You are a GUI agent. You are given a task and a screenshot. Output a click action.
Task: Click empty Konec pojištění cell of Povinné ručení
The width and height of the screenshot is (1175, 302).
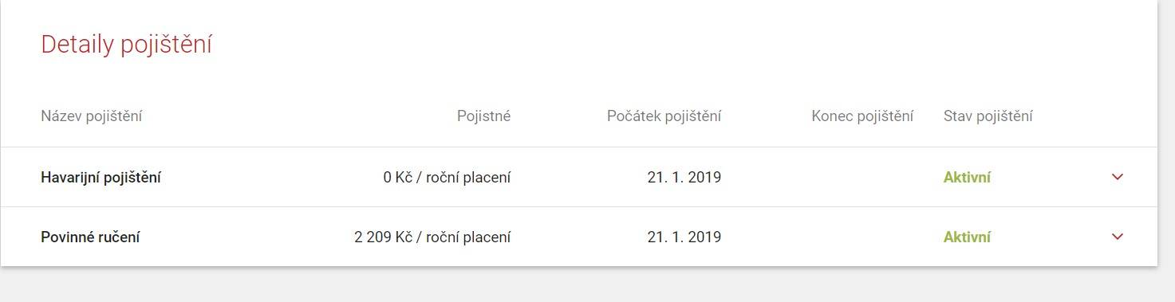pyautogui.click(x=862, y=237)
